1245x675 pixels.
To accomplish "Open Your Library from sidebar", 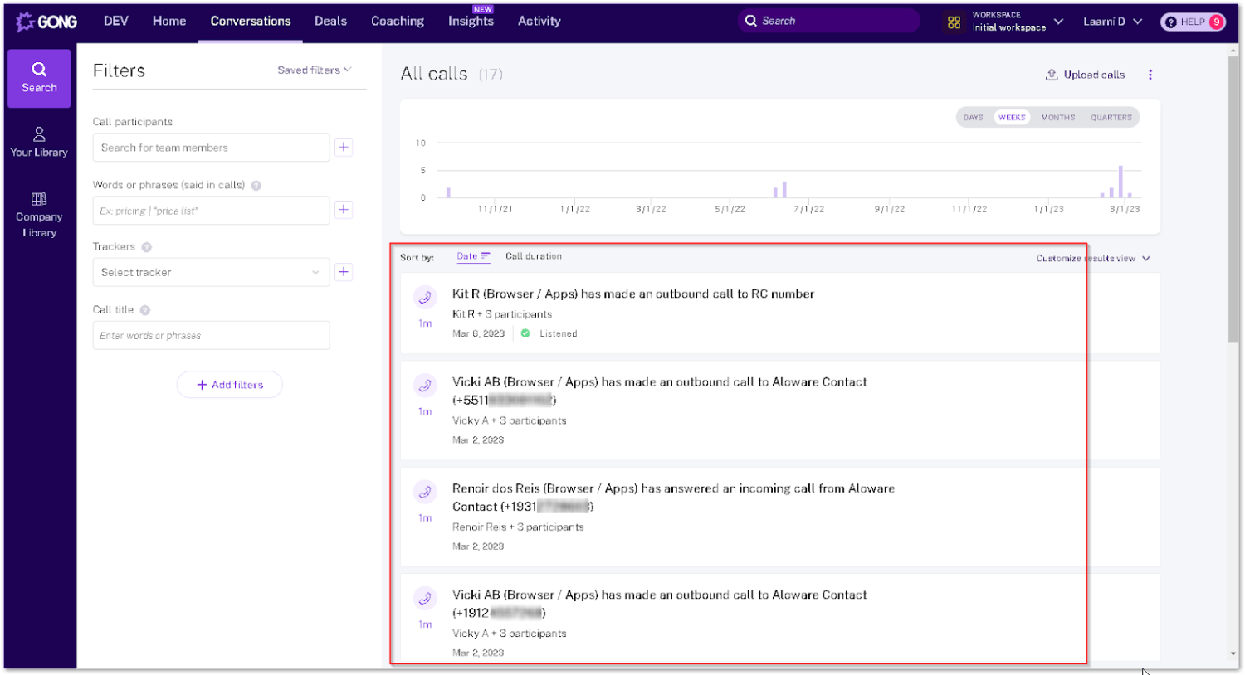I will point(39,142).
